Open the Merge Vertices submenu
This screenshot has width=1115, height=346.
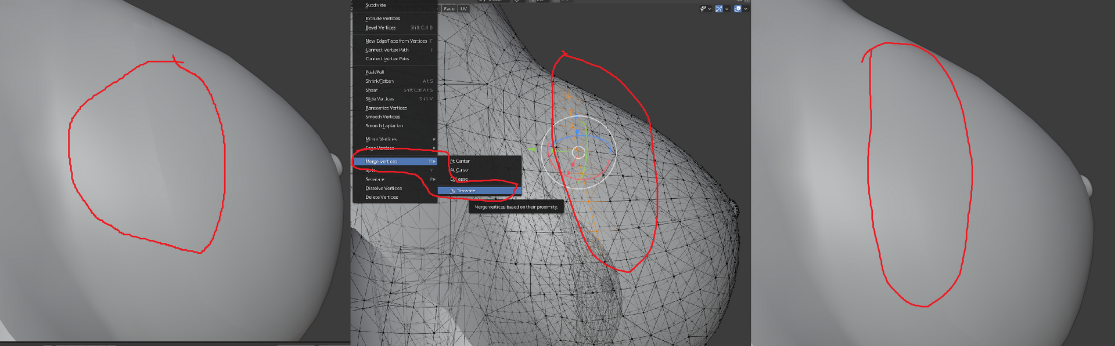click(394, 162)
